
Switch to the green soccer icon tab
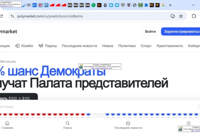click(141, 5)
